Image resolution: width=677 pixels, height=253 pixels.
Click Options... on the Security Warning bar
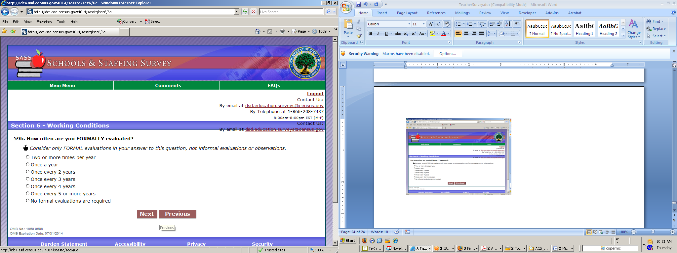[x=448, y=54]
